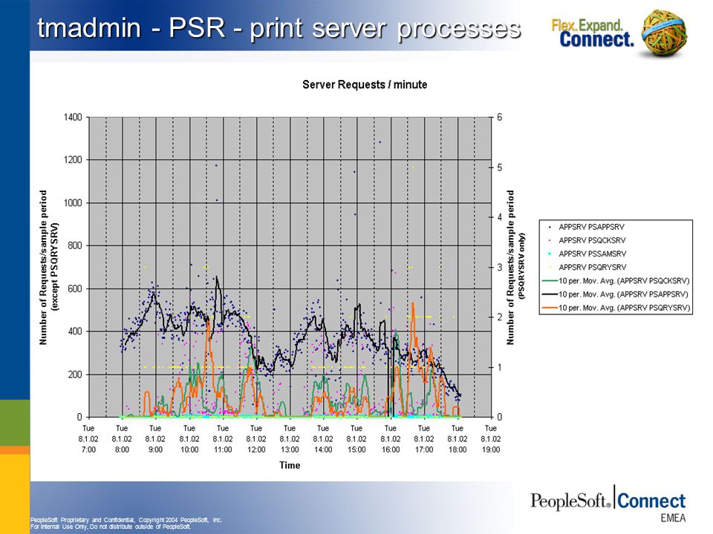Click the slide title 'tmadmin - PSR - print server processes'
713x534 pixels.
click(x=279, y=29)
